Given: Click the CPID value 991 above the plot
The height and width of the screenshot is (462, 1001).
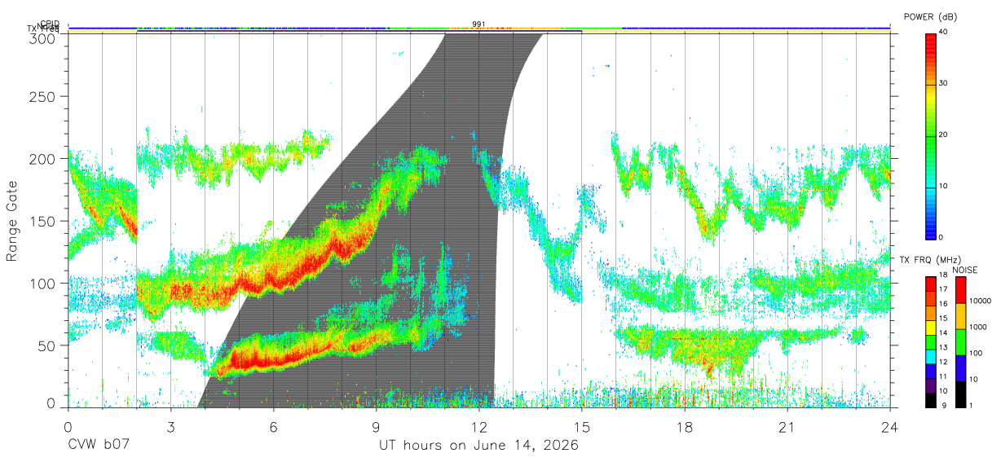Looking at the screenshot, I should [x=478, y=24].
